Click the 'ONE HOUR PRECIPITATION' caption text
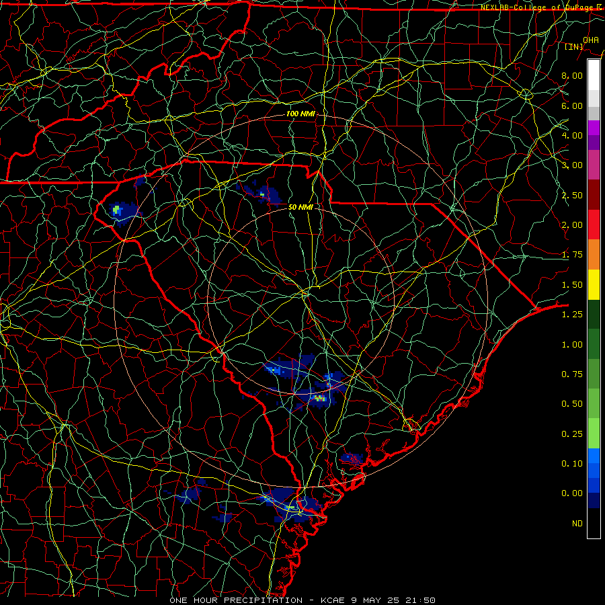 pos(236,600)
